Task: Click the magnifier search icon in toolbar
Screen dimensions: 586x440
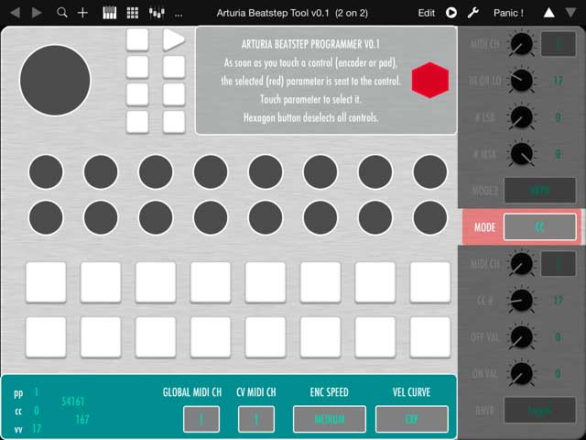Action: (x=62, y=13)
